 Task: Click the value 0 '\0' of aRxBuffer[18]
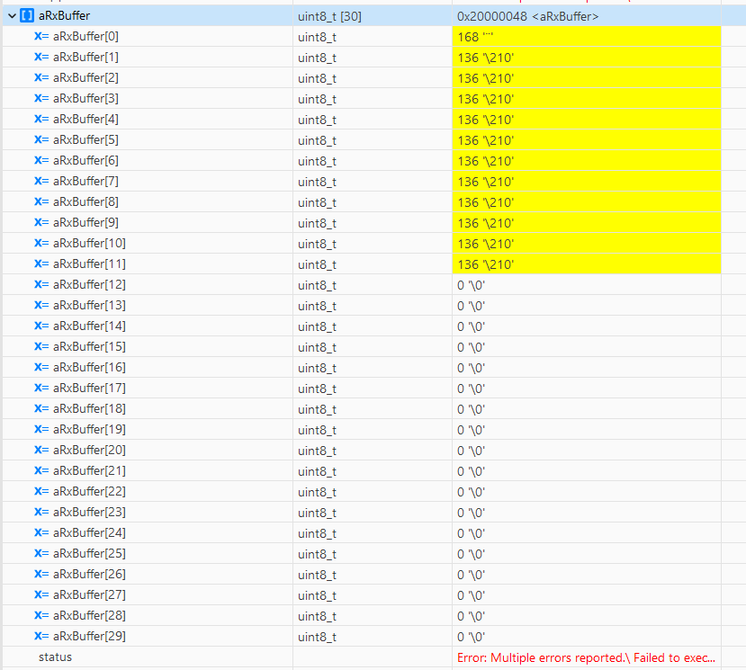pos(471,409)
